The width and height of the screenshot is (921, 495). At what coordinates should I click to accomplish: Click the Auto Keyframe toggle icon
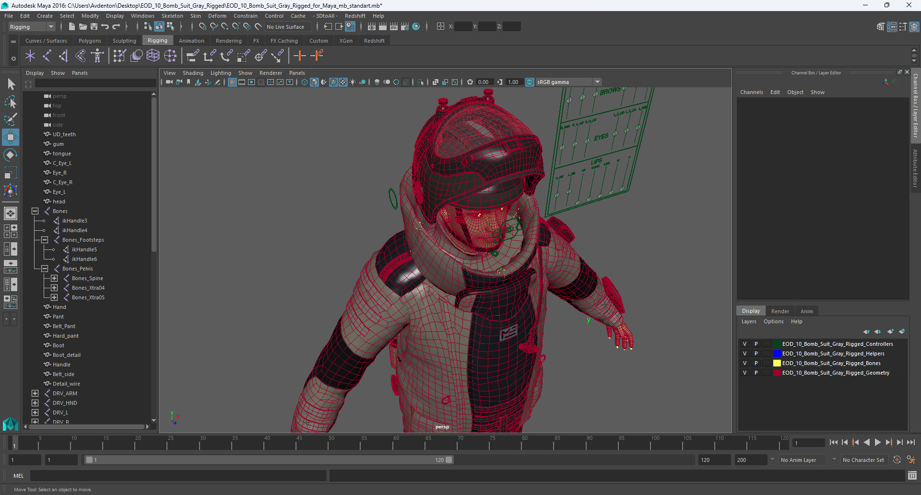coord(897,460)
